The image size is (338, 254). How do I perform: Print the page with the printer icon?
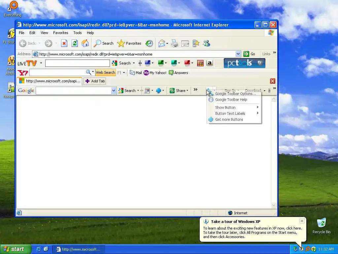174,43
